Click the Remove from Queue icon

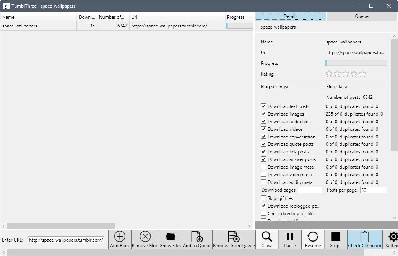[x=234, y=237]
